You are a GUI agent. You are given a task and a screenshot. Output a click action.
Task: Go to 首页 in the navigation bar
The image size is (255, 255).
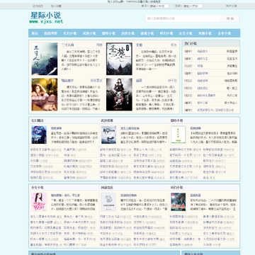pos(35,33)
